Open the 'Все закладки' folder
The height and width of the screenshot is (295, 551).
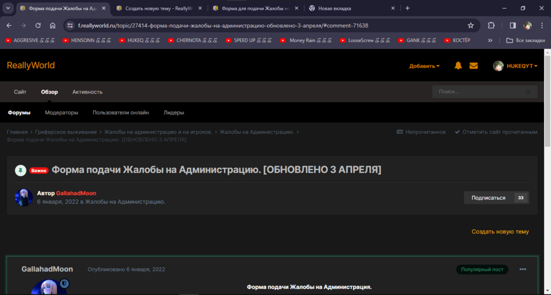(x=526, y=40)
